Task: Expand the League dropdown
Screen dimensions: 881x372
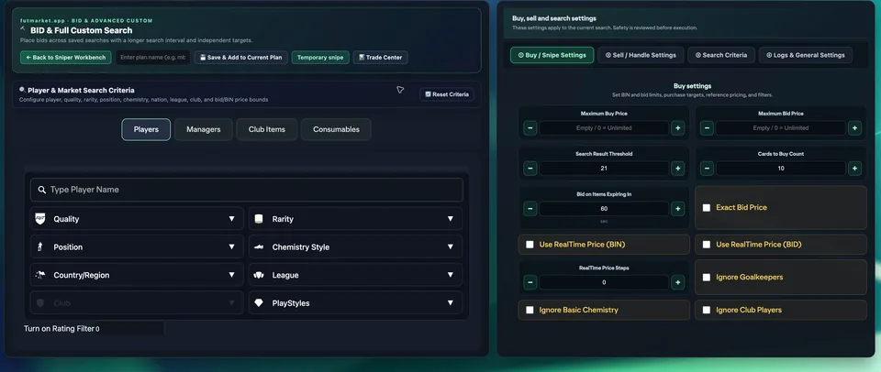Action: 356,275
